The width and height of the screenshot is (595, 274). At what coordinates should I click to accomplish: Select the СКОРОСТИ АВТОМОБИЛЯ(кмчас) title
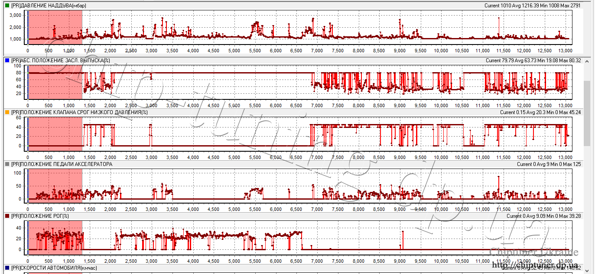pyautogui.click(x=54, y=268)
